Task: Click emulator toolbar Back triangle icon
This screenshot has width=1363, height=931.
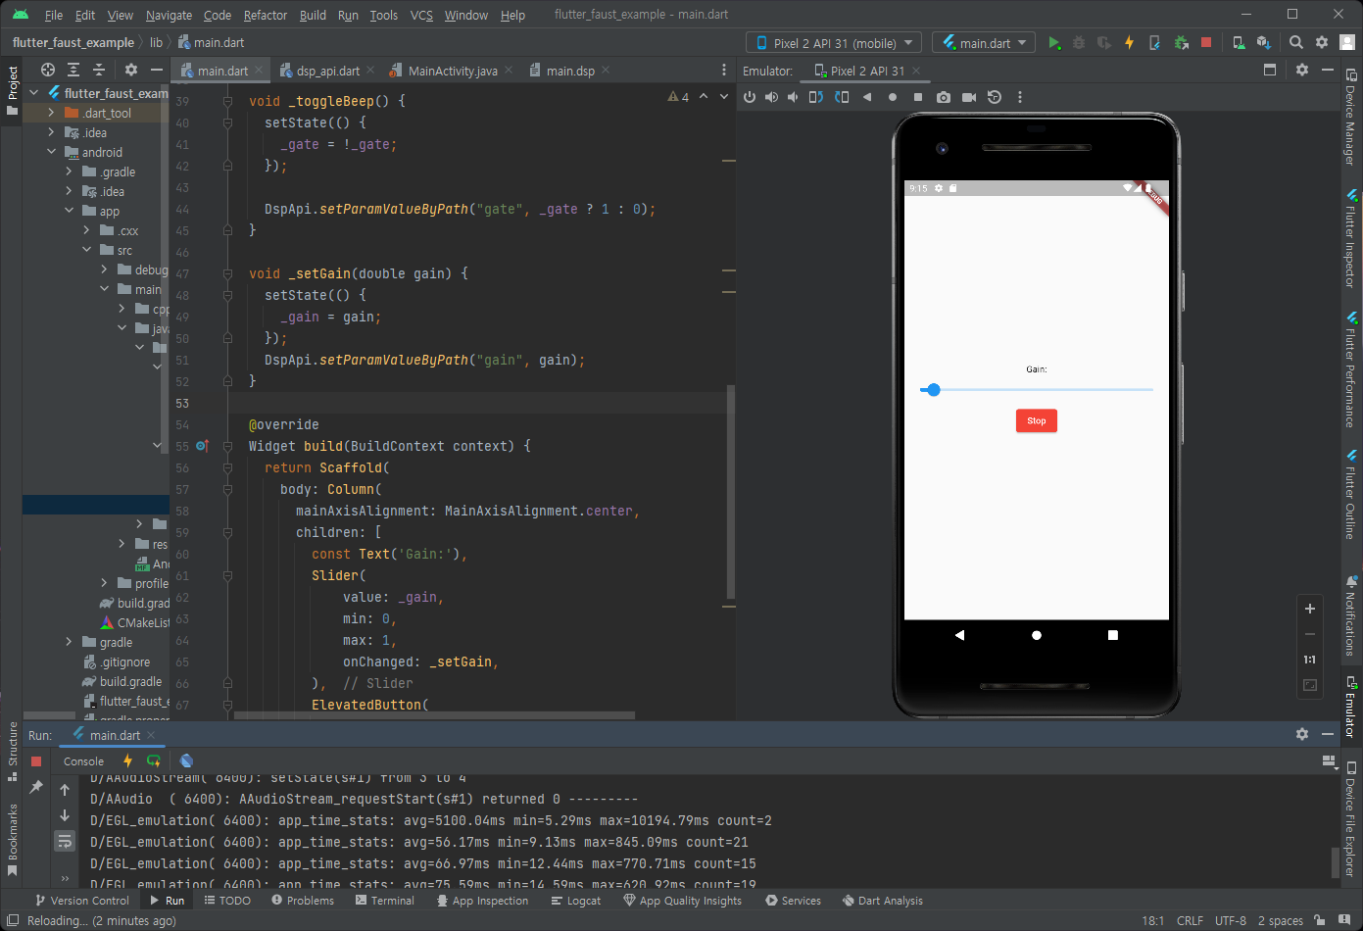Action: click(x=867, y=97)
